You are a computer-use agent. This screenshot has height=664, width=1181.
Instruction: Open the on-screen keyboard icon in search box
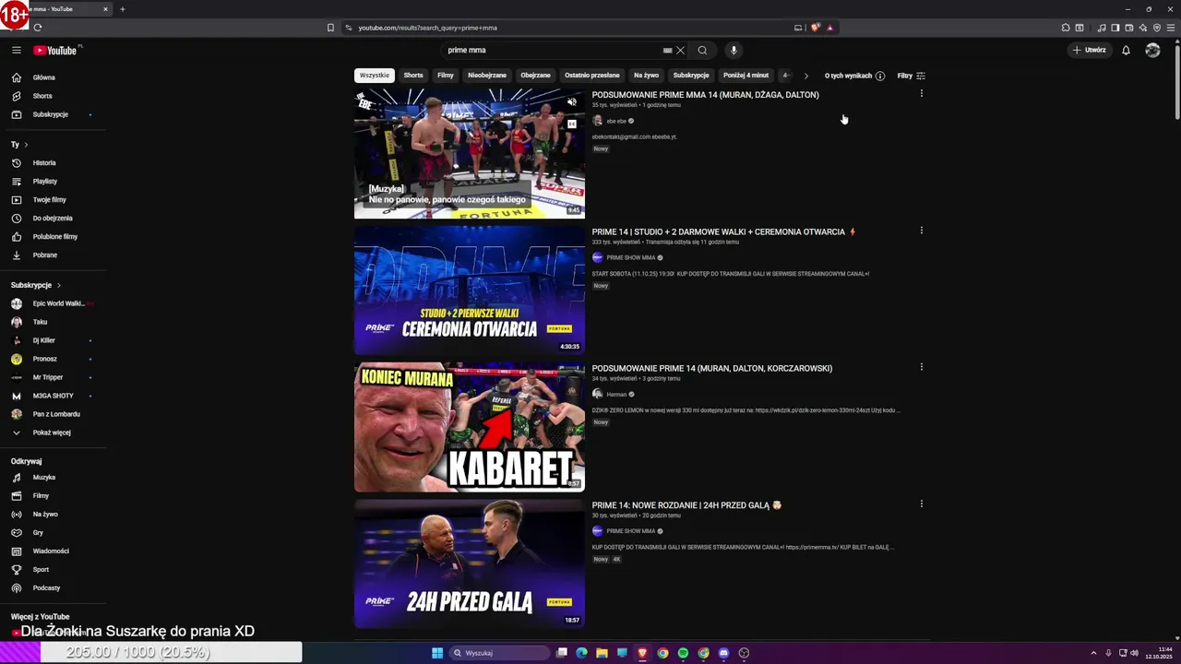[x=667, y=51]
